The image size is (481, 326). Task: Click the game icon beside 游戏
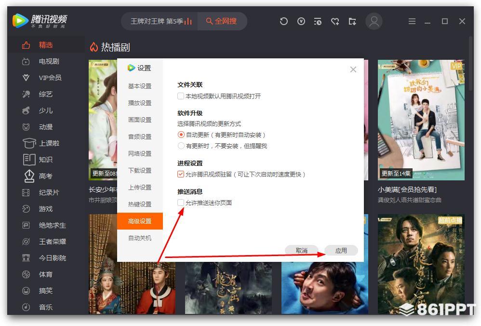26,209
